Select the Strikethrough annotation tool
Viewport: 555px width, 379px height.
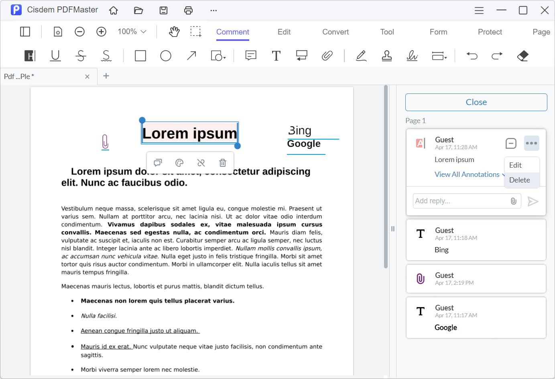point(81,56)
